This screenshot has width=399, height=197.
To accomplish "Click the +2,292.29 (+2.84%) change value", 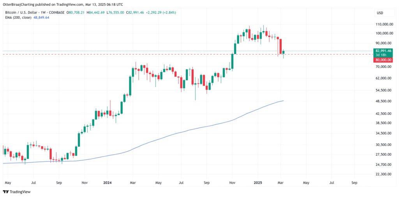I will point(161,12).
